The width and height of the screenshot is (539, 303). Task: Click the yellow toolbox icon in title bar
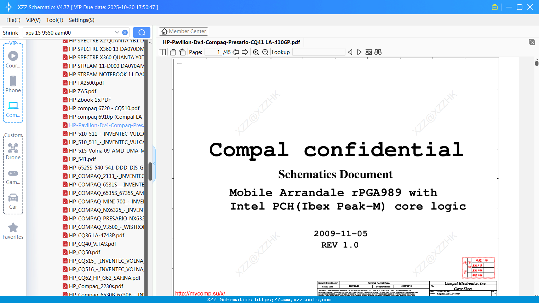pyautogui.click(x=495, y=7)
